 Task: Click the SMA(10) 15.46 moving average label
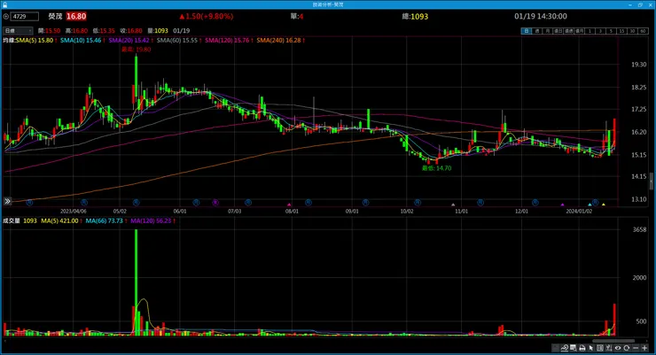tap(81, 41)
